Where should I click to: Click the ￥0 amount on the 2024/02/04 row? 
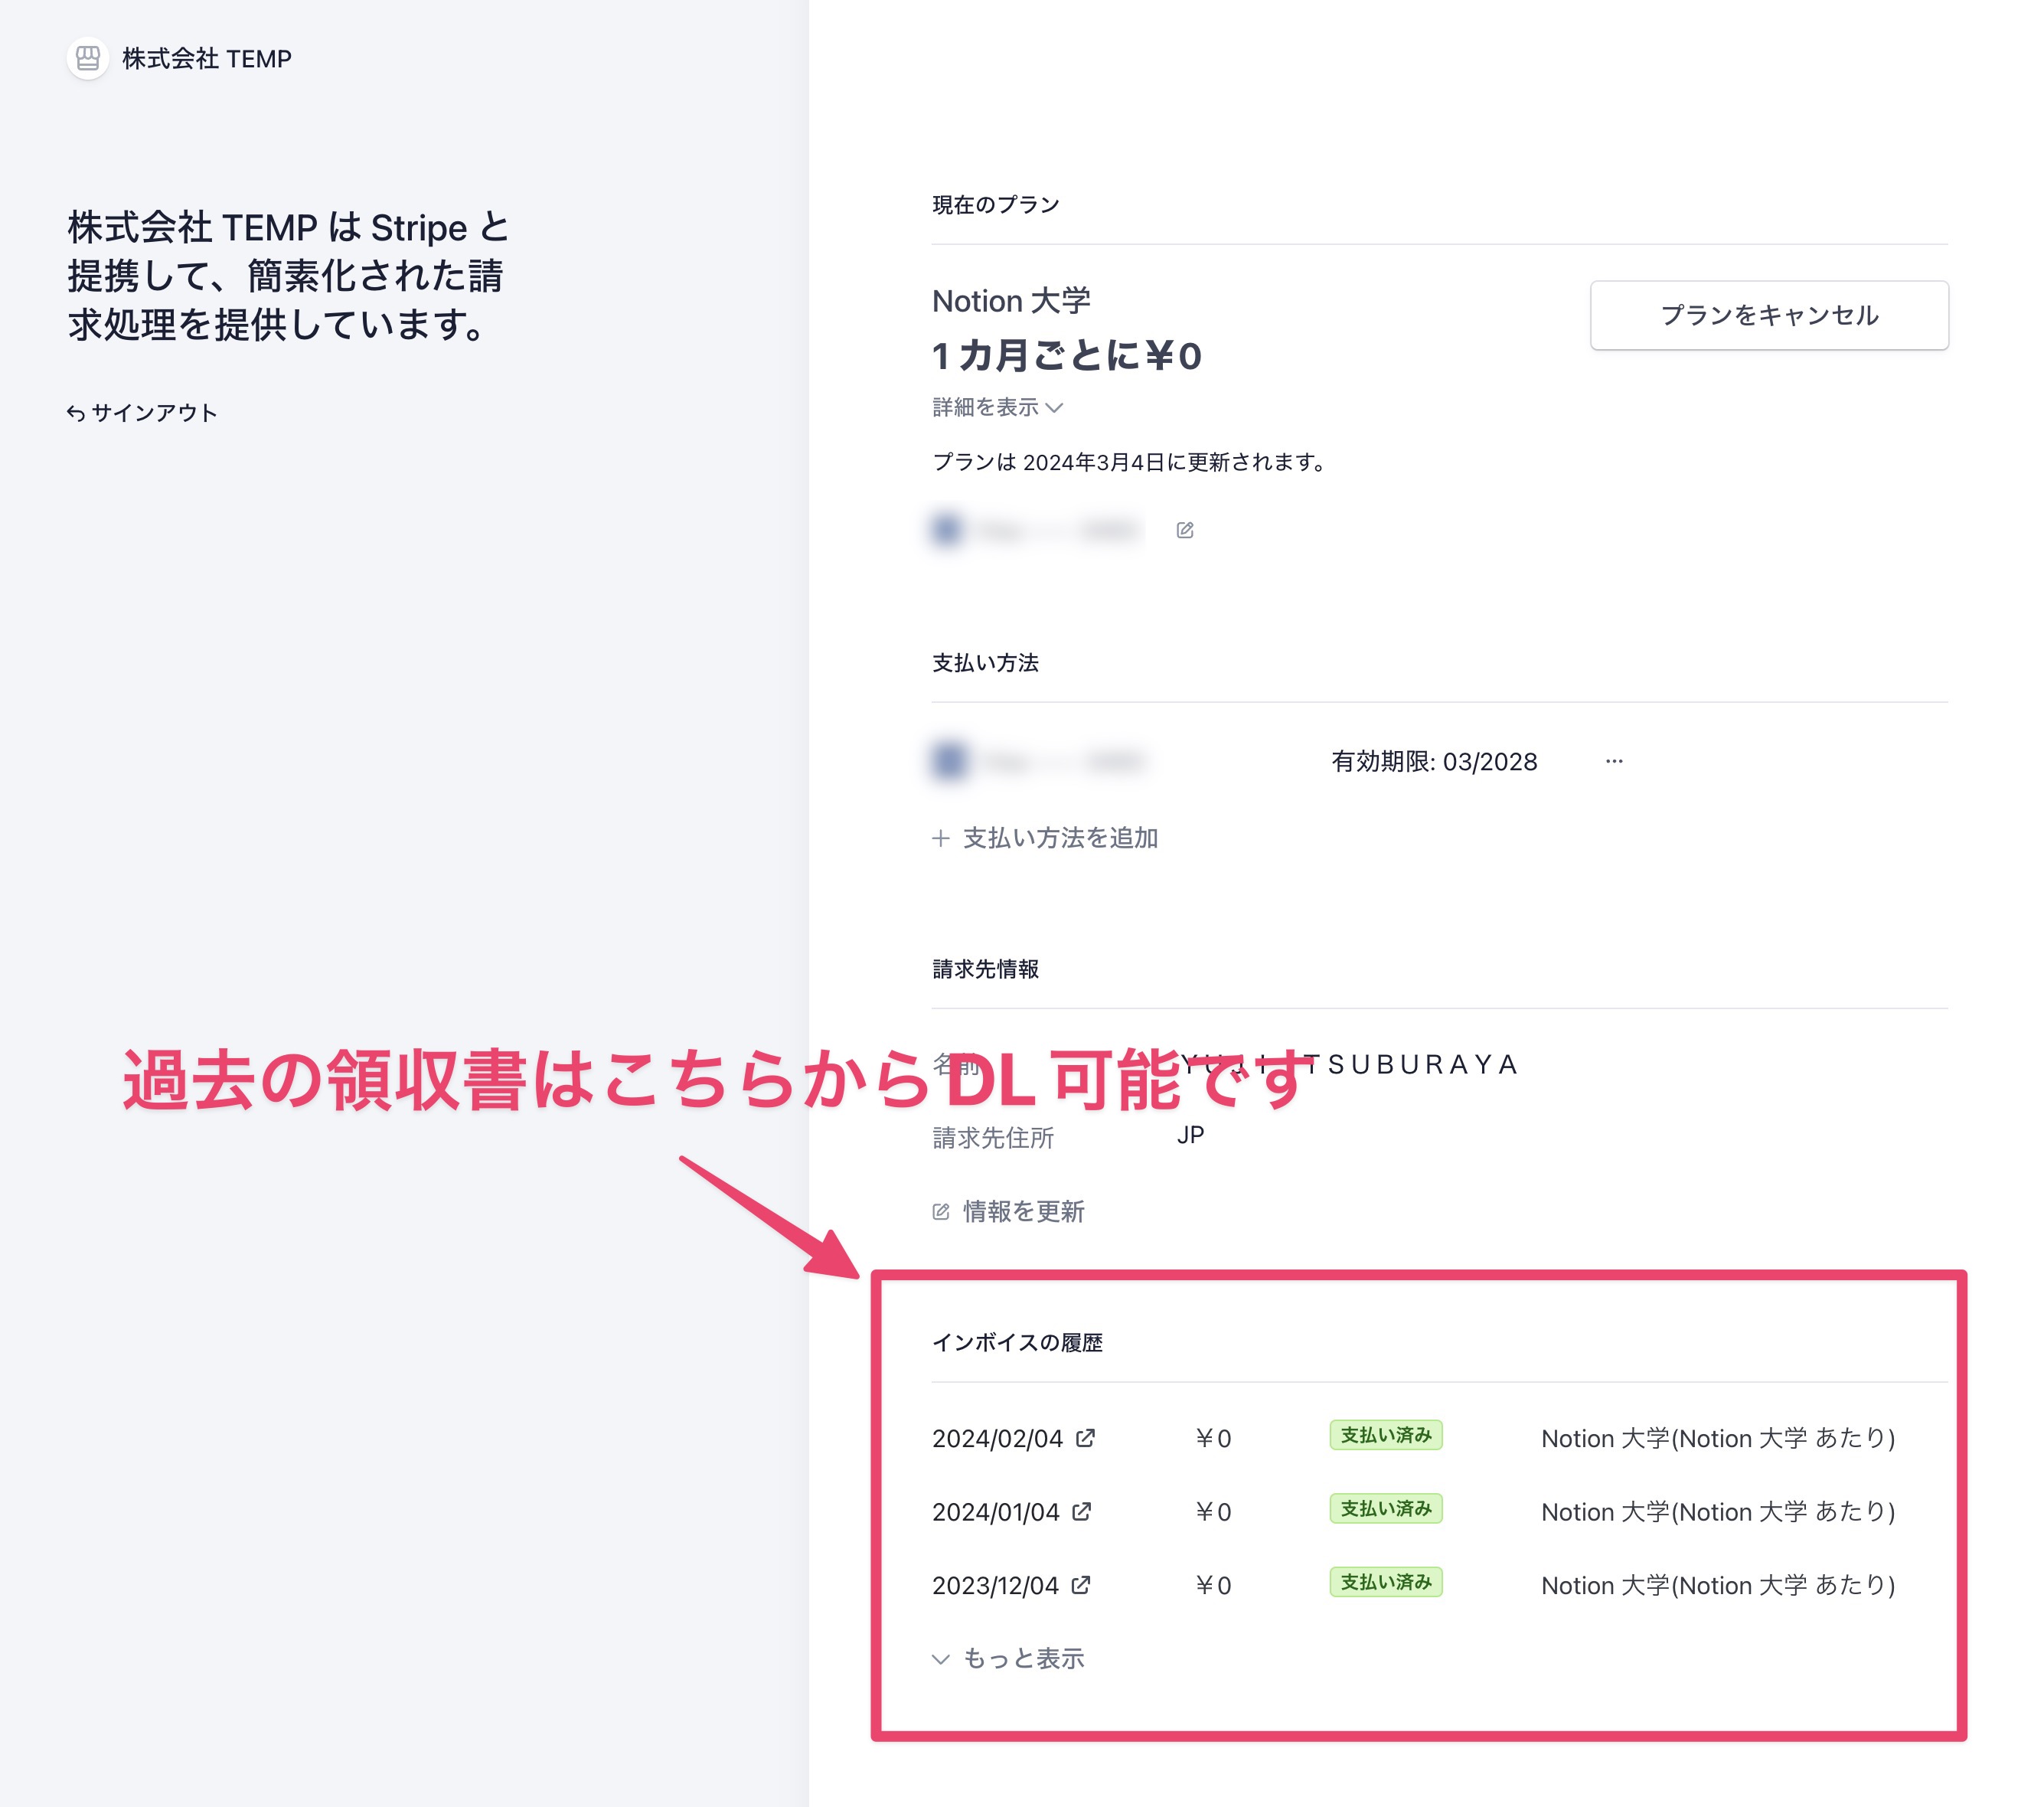[x=1213, y=1438]
